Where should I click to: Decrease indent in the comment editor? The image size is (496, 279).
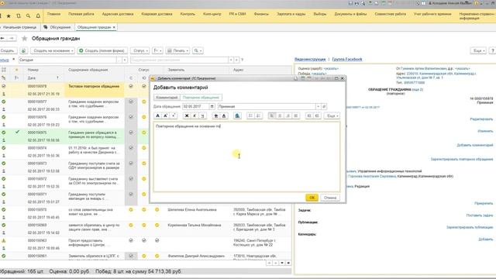[x=317, y=115]
